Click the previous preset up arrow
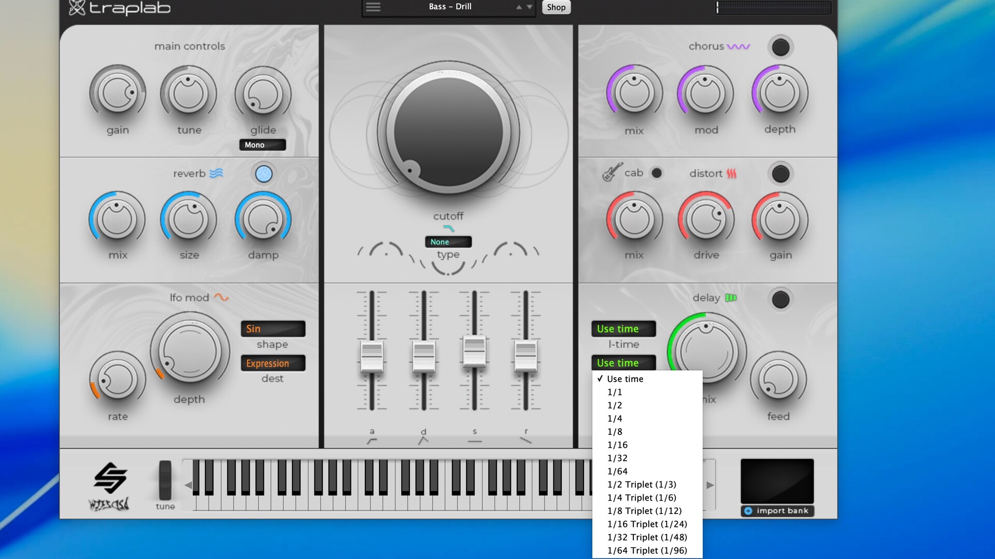Image resolution: width=995 pixels, height=559 pixels. pyautogui.click(x=519, y=7)
